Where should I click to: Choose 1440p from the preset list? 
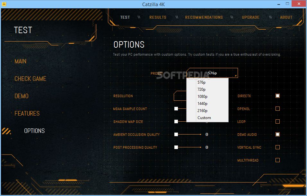[207, 104]
